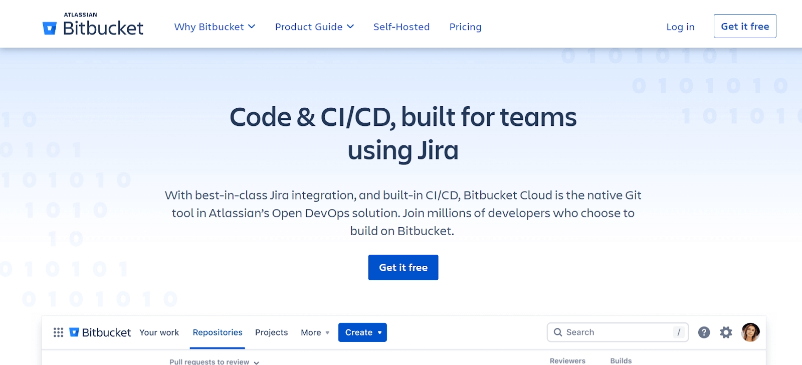This screenshot has height=365, width=802.
Task: Go to the Self-Hosted page
Action: coord(402,27)
